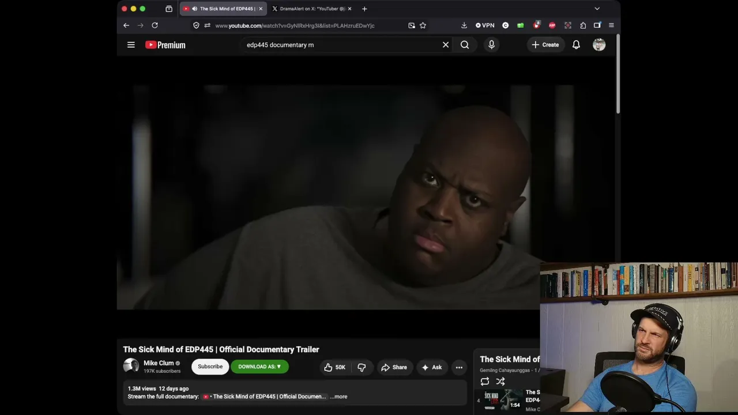Switch to The Sick Mind of EDP445 tab
This screenshot has width=738, height=415.
point(223,9)
